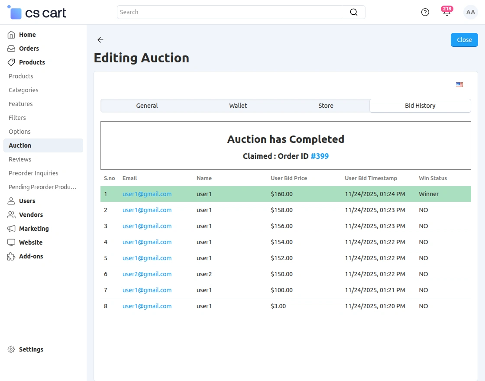Switch to the Wallet tab
485x381 pixels.
pos(238,105)
